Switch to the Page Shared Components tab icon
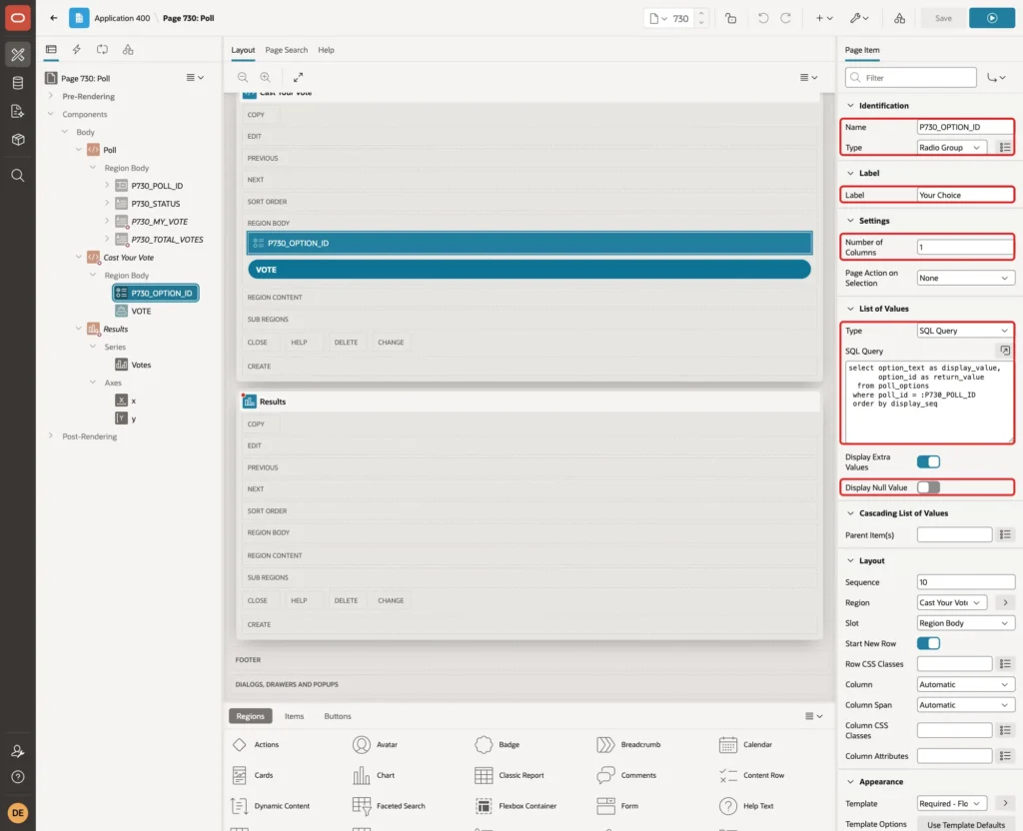 [128, 50]
